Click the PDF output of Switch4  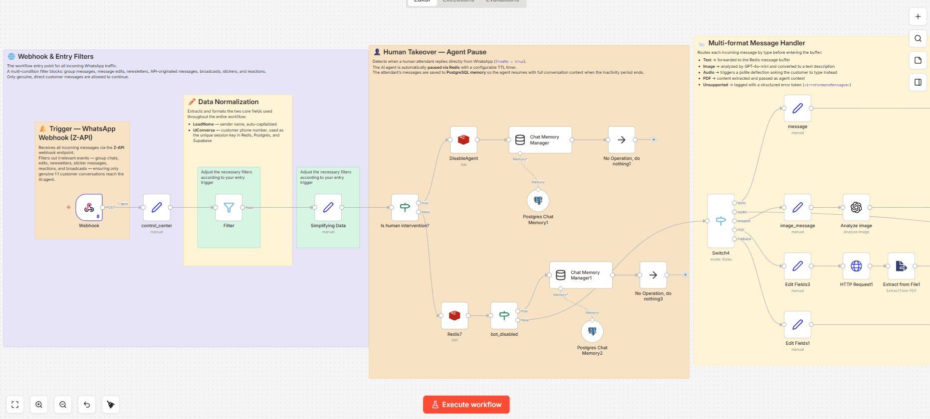tap(734, 230)
